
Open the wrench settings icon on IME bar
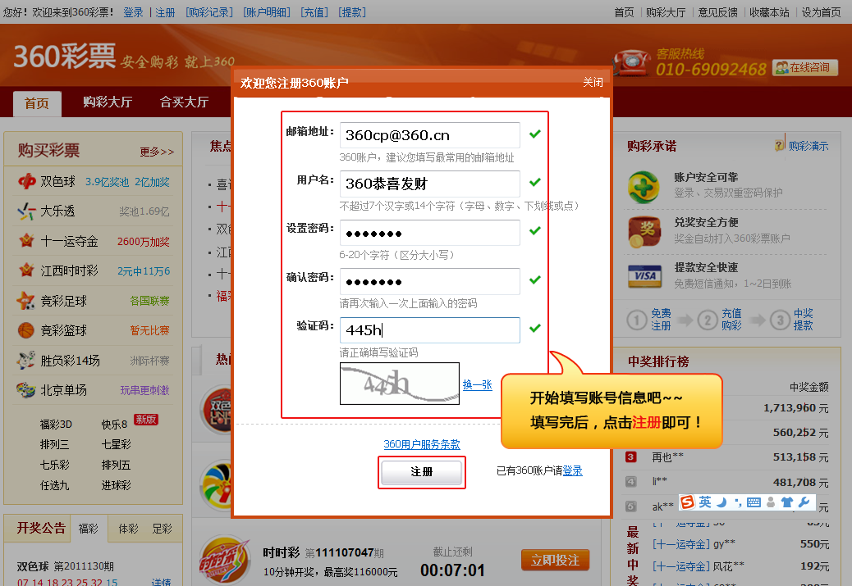point(804,502)
